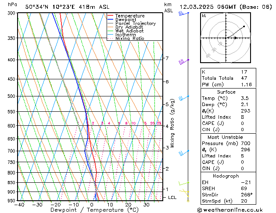Click the blue Dewpoint legend line
The height and width of the screenshot is (213, 276).
click(111, 20)
